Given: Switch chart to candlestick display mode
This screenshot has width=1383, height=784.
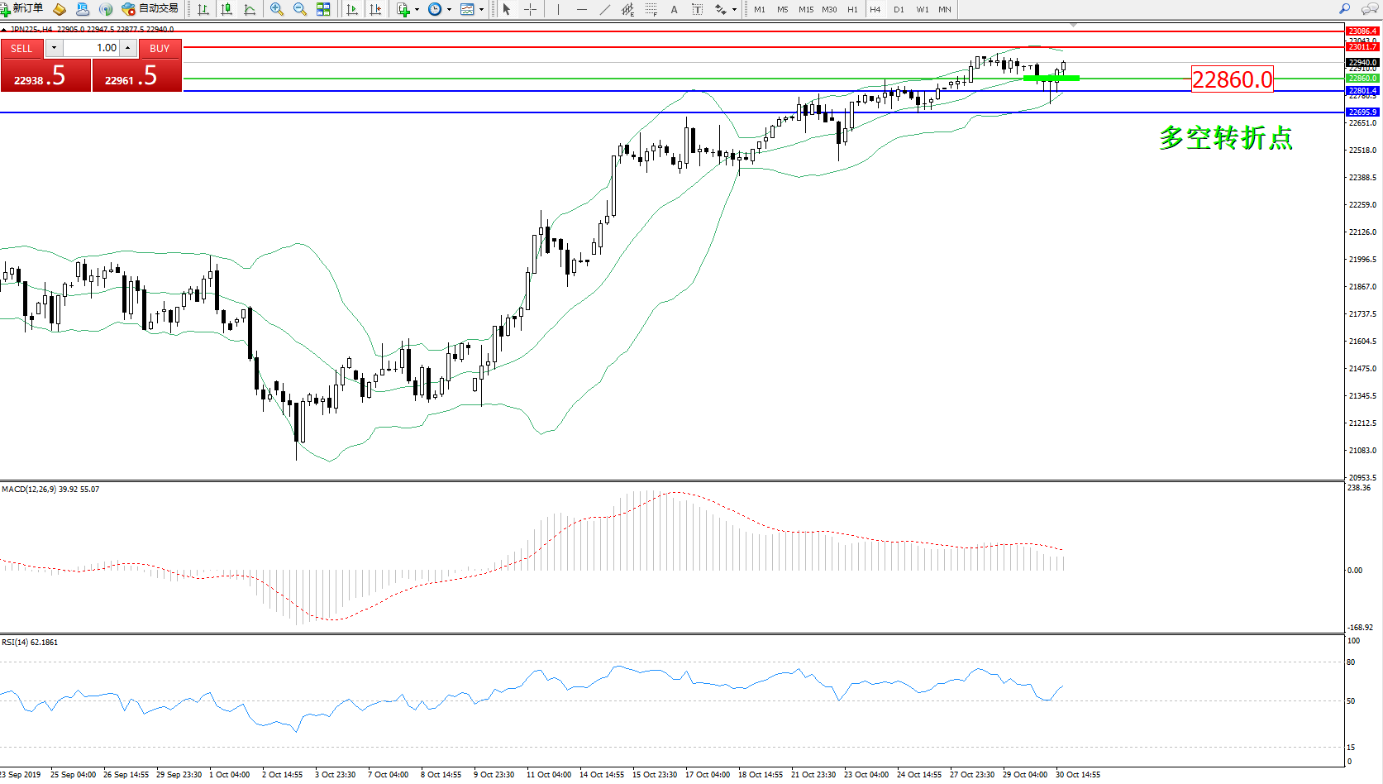Looking at the screenshot, I should coord(226,9).
